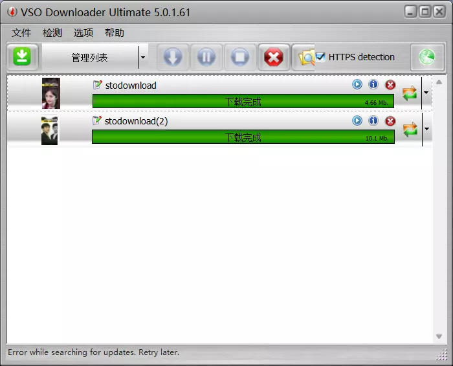Click the blue start download arrow button

[173, 57]
